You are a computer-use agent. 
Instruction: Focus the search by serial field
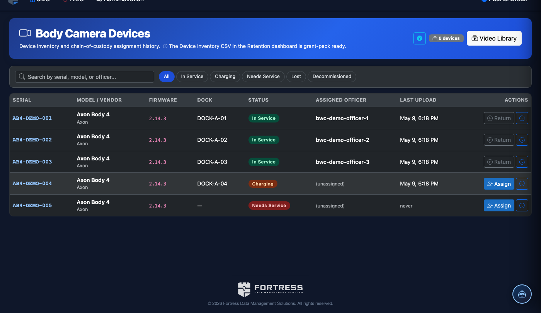(85, 77)
